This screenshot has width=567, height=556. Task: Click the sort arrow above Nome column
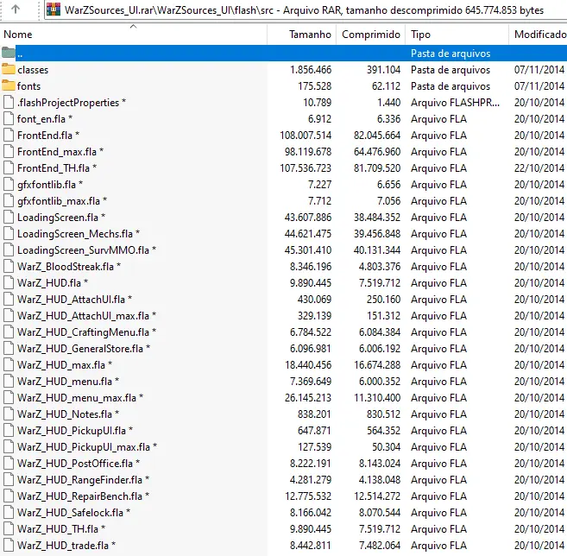[134, 27]
